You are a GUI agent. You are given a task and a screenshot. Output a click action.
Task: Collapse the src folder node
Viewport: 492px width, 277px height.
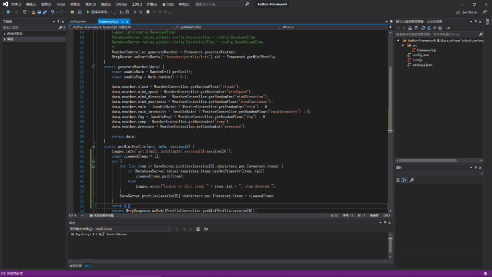click(403, 45)
